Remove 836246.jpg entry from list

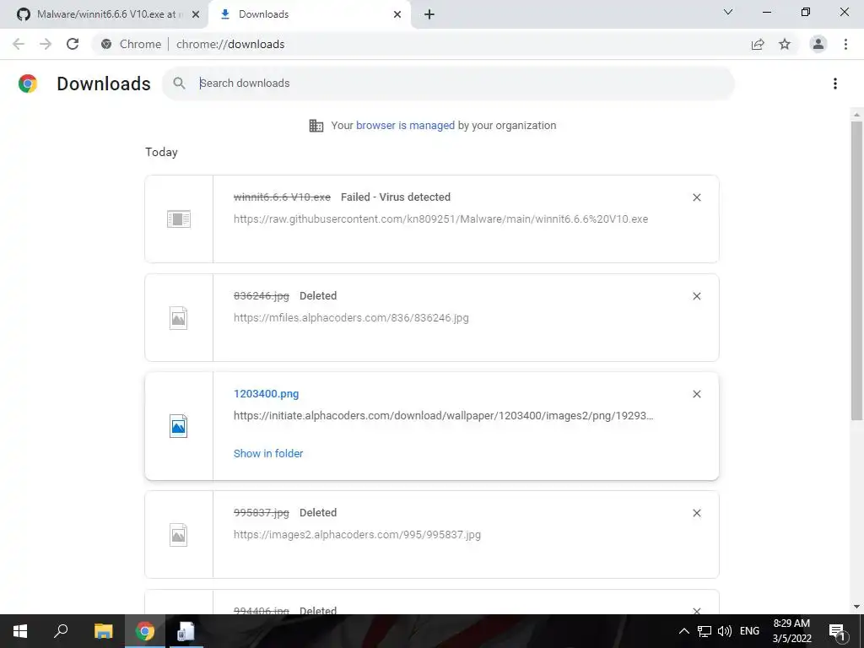[x=697, y=296]
